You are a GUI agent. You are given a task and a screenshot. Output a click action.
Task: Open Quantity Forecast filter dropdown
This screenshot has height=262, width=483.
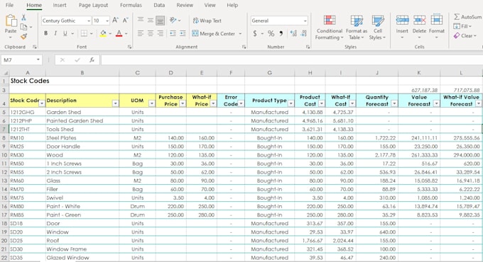click(x=394, y=104)
